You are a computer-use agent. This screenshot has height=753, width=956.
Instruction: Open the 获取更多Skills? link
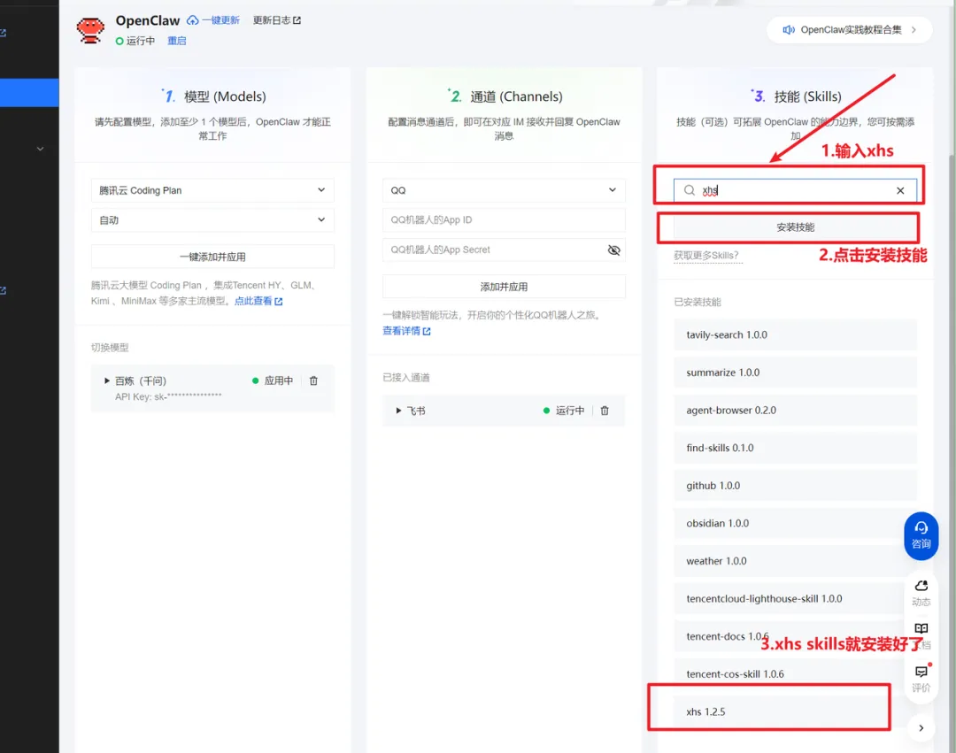point(706,255)
